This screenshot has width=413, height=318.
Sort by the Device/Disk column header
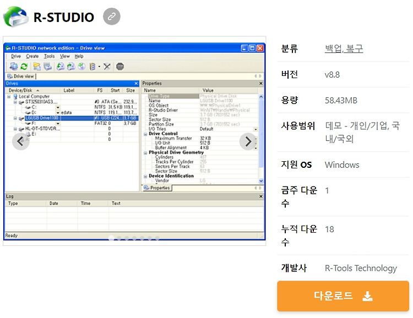point(33,90)
